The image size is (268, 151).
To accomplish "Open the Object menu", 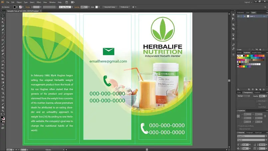I will pyautogui.click(x=19, y=2).
